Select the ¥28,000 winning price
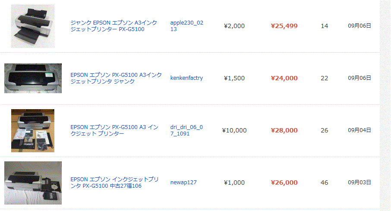 284,130
